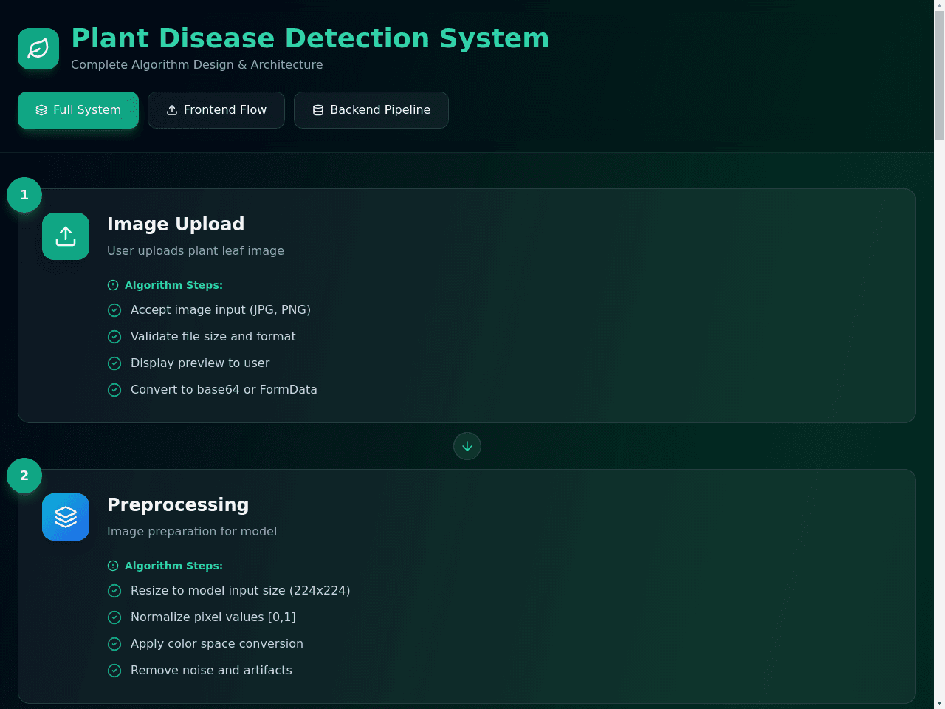The image size is (945, 709).
Task: Open the Backend Pipeline tab
Action: pyautogui.click(x=371, y=110)
